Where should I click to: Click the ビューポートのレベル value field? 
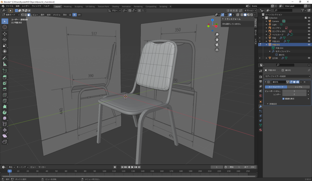(294, 91)
